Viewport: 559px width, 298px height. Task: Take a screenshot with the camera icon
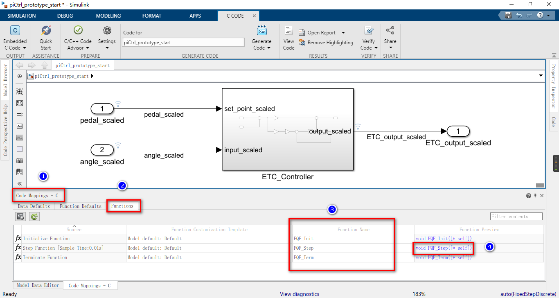click(20, 160)
